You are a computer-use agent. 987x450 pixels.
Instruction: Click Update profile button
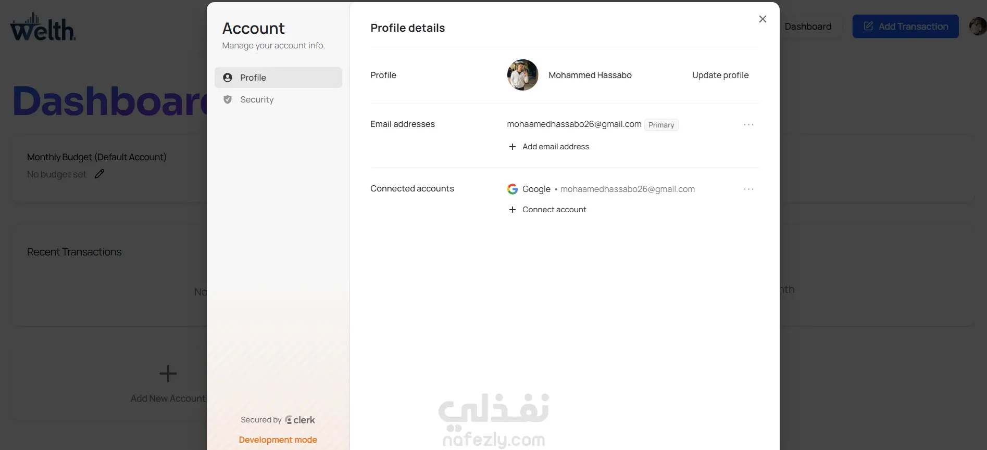pos(720,75)
